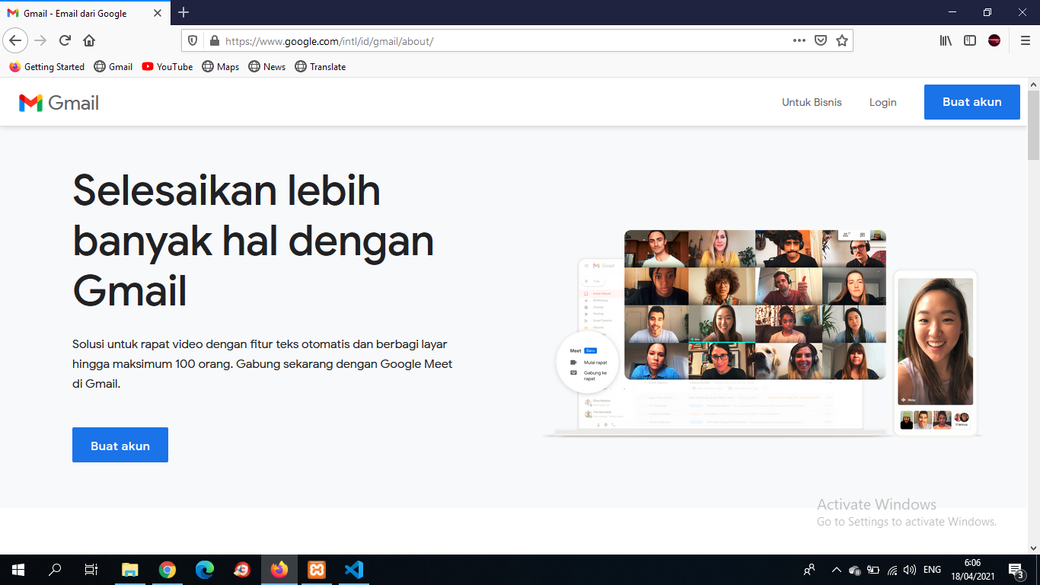Open XAMPP from the taskbar
This screenshot has height=585, width=1040.
pos(317,570)
